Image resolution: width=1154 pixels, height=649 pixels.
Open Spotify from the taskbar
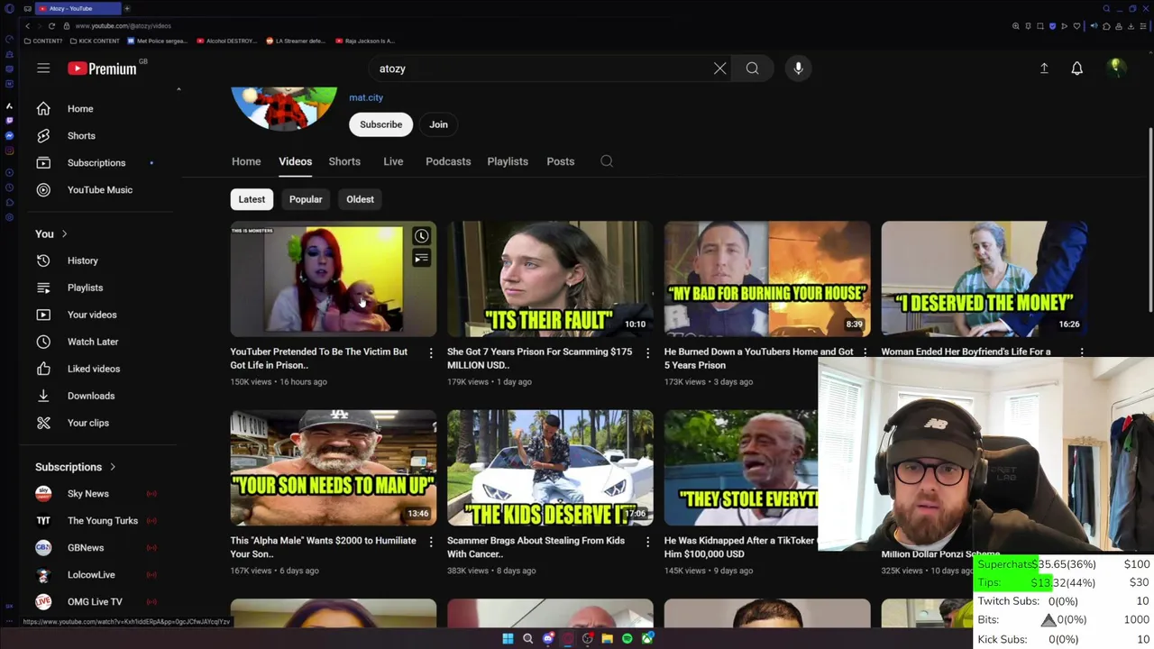tap(627, 639)
